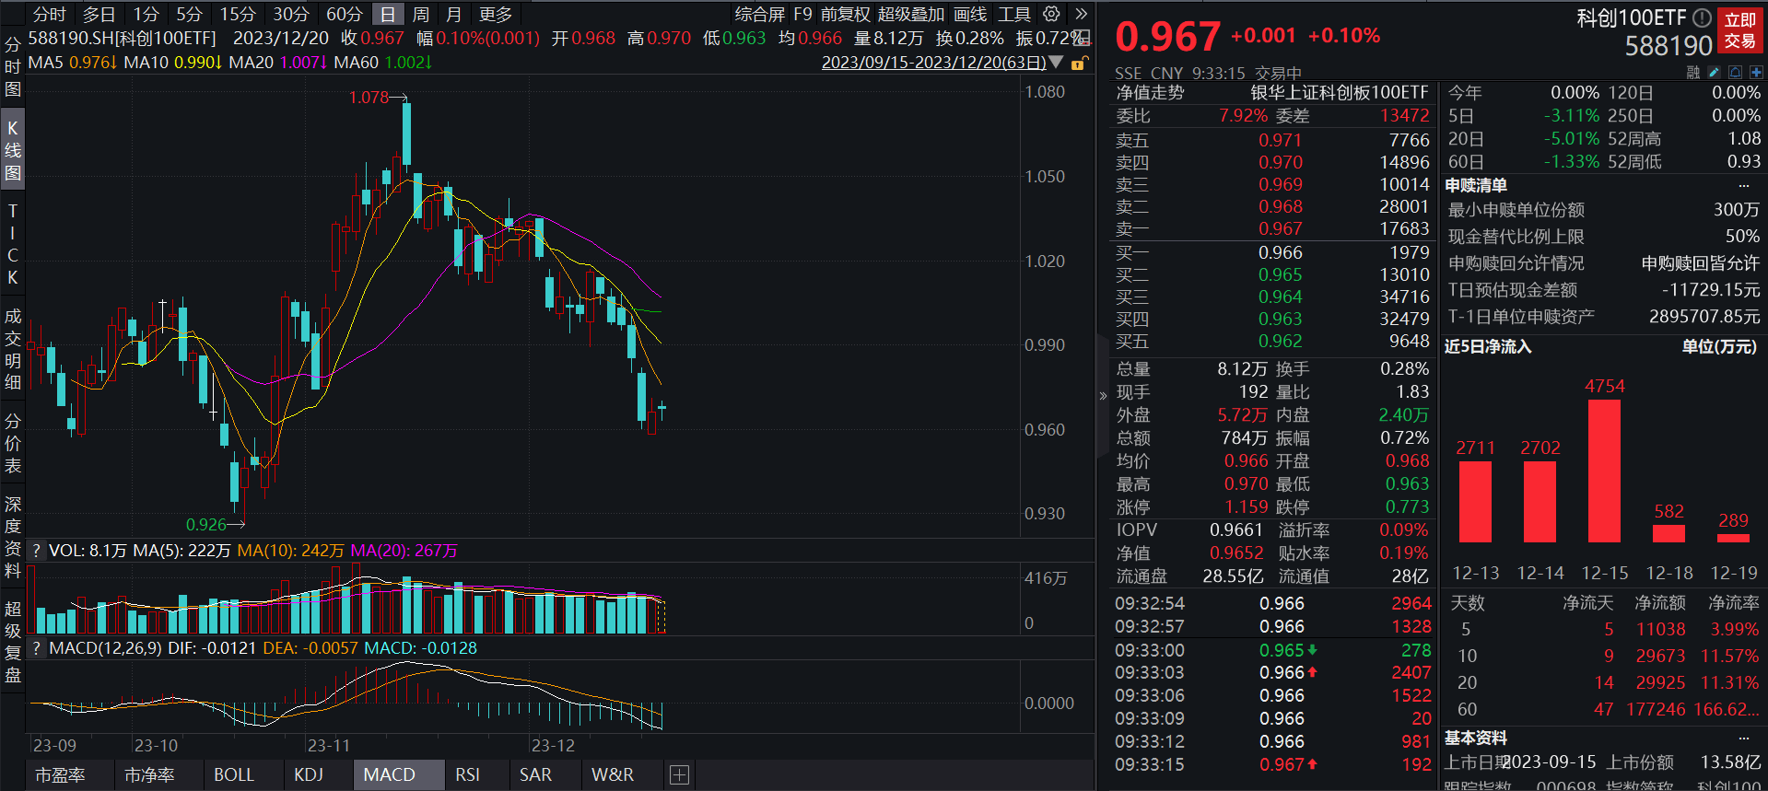Click the 融 margin indicator
Viewport: 1768px width, 791px height.
click(x=1692, y=72)
